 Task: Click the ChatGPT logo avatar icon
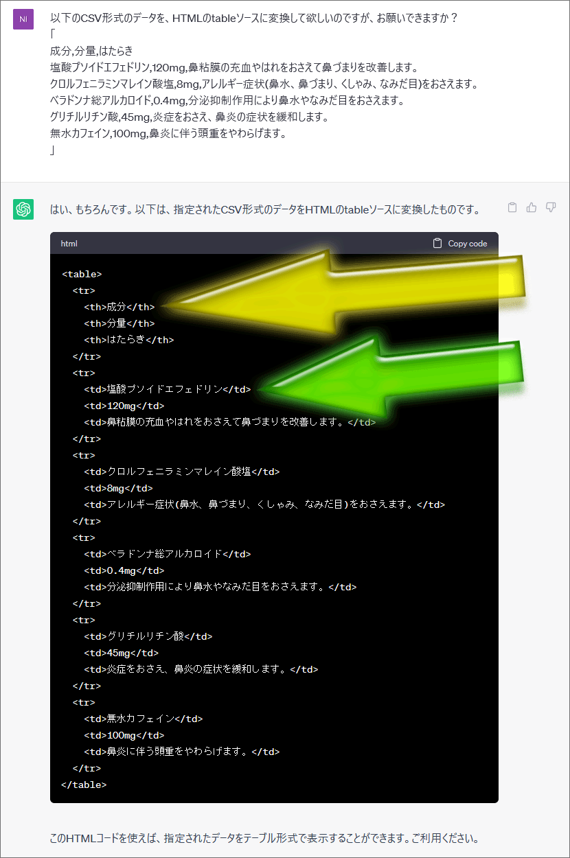point(23,209)
